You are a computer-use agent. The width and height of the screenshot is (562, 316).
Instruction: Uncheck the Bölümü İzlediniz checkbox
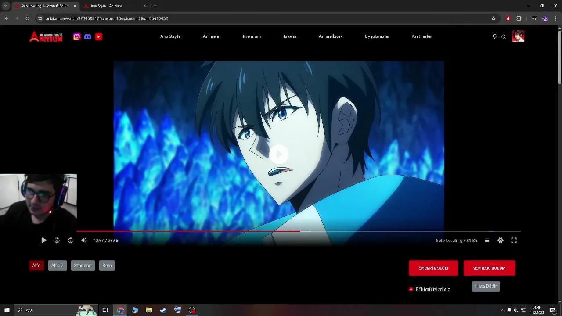[411, 290]
